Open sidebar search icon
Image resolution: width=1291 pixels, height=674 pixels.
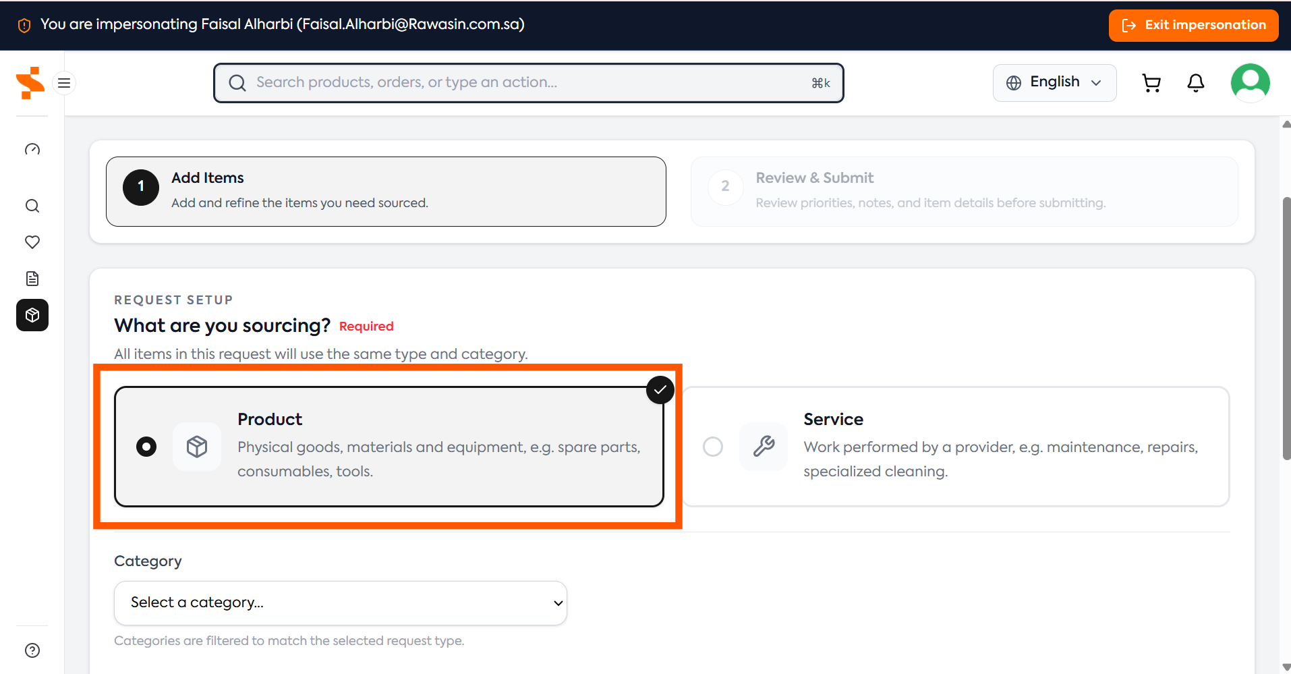[x=32, y=206]
